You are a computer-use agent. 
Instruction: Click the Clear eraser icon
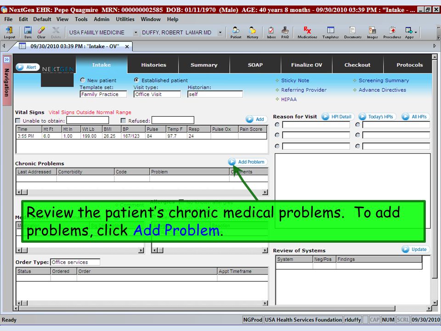coord(41,32)
